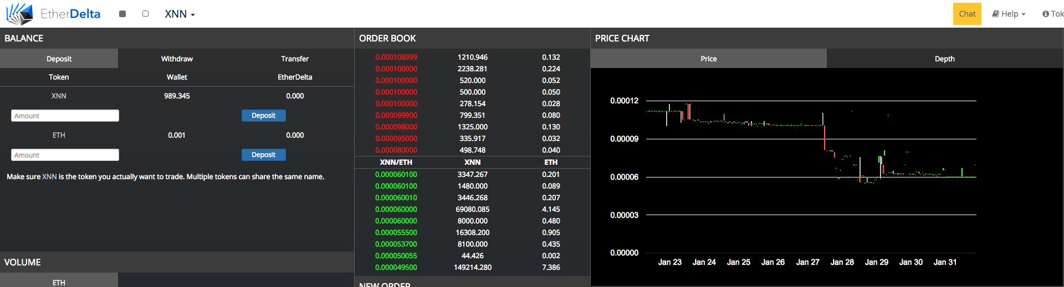Click the XNN amount input field
The image size is (1064, 287).
pyautogui.click(x=65, y=116)
